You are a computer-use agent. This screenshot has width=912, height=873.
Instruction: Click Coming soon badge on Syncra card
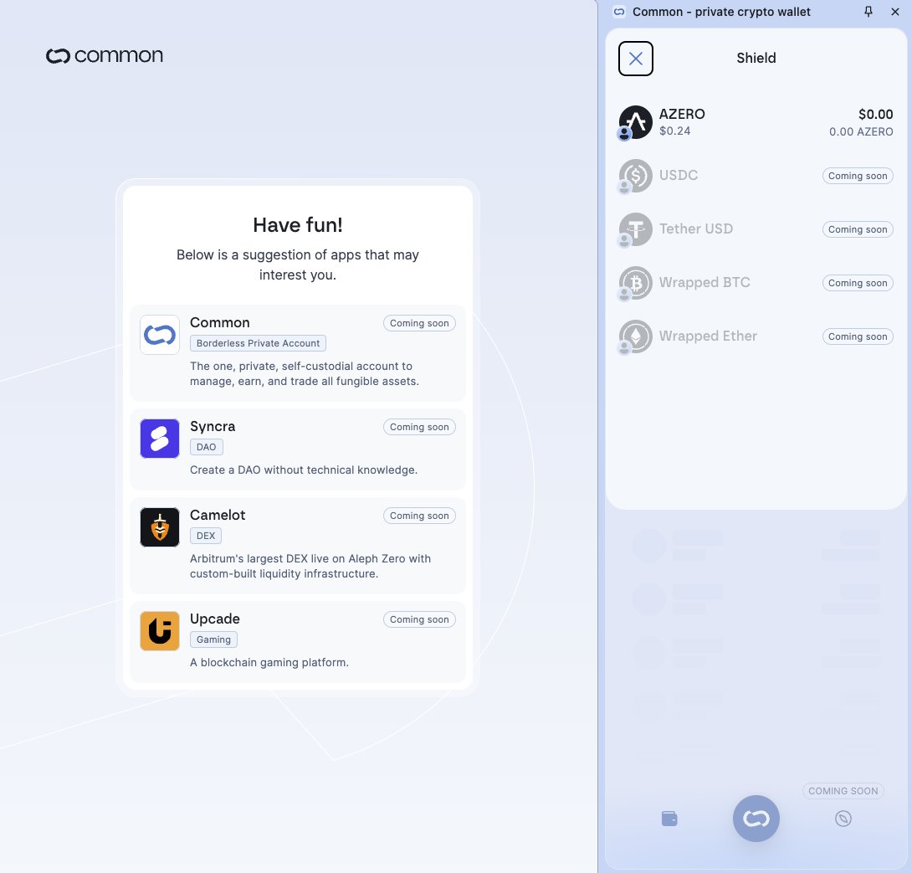(419, 427)
